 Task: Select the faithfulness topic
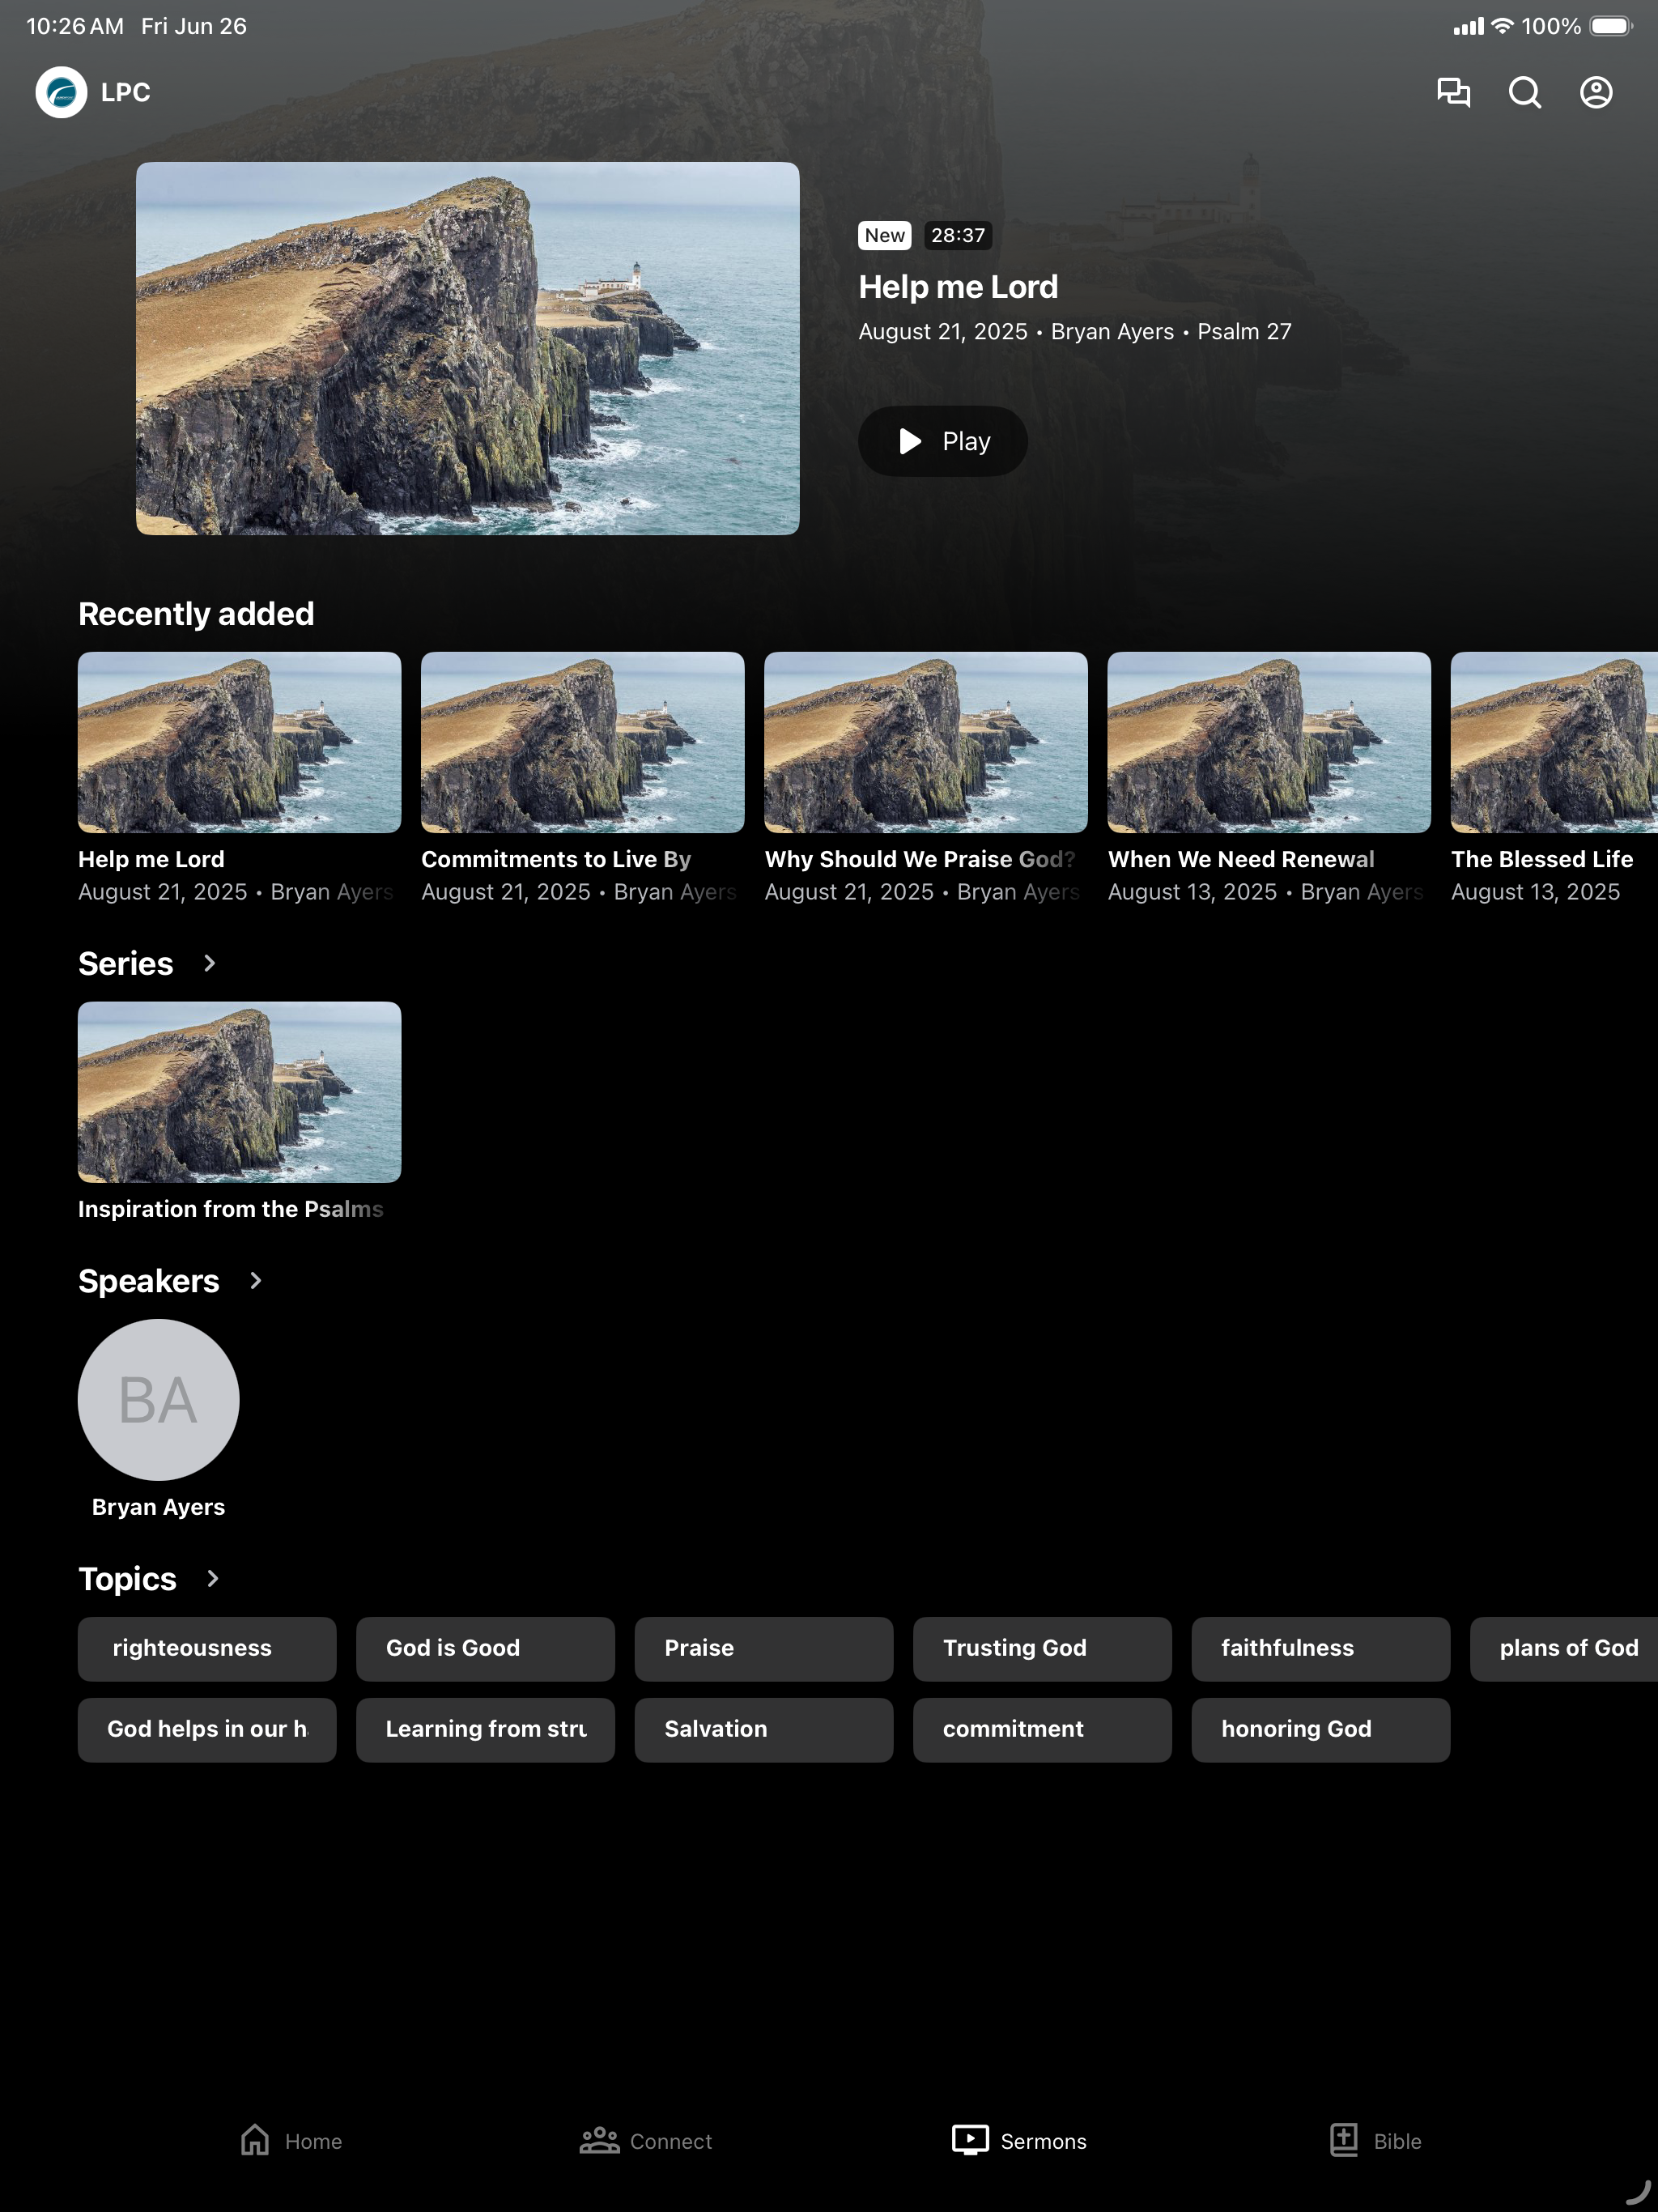point(1320,1648)
